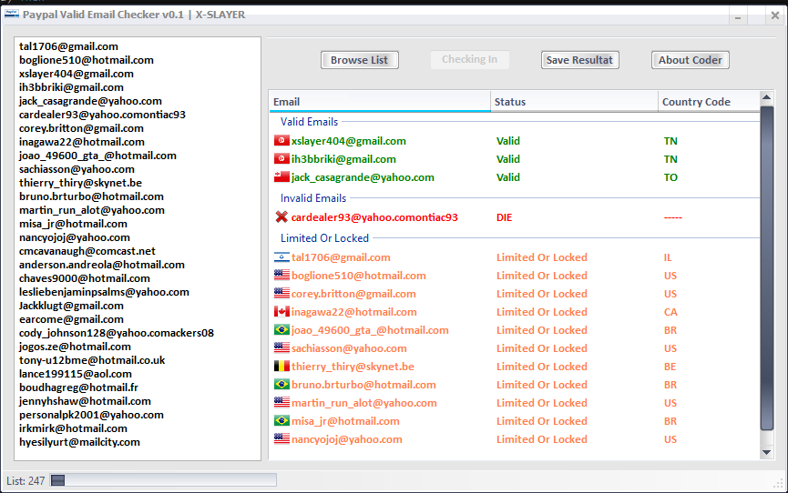This screenshot has width=788, height=493.
Task: Collapse the Valid Emails group header
Action: coord(309,122)
